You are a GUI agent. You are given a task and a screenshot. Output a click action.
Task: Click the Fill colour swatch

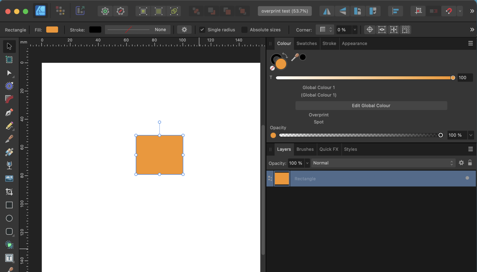(52, 29)
